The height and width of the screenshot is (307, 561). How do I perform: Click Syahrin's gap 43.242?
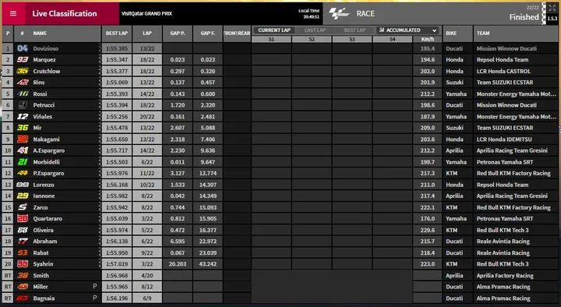[208, 263]
